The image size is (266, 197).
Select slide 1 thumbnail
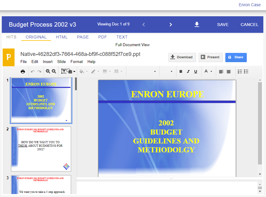pos(41,101)
